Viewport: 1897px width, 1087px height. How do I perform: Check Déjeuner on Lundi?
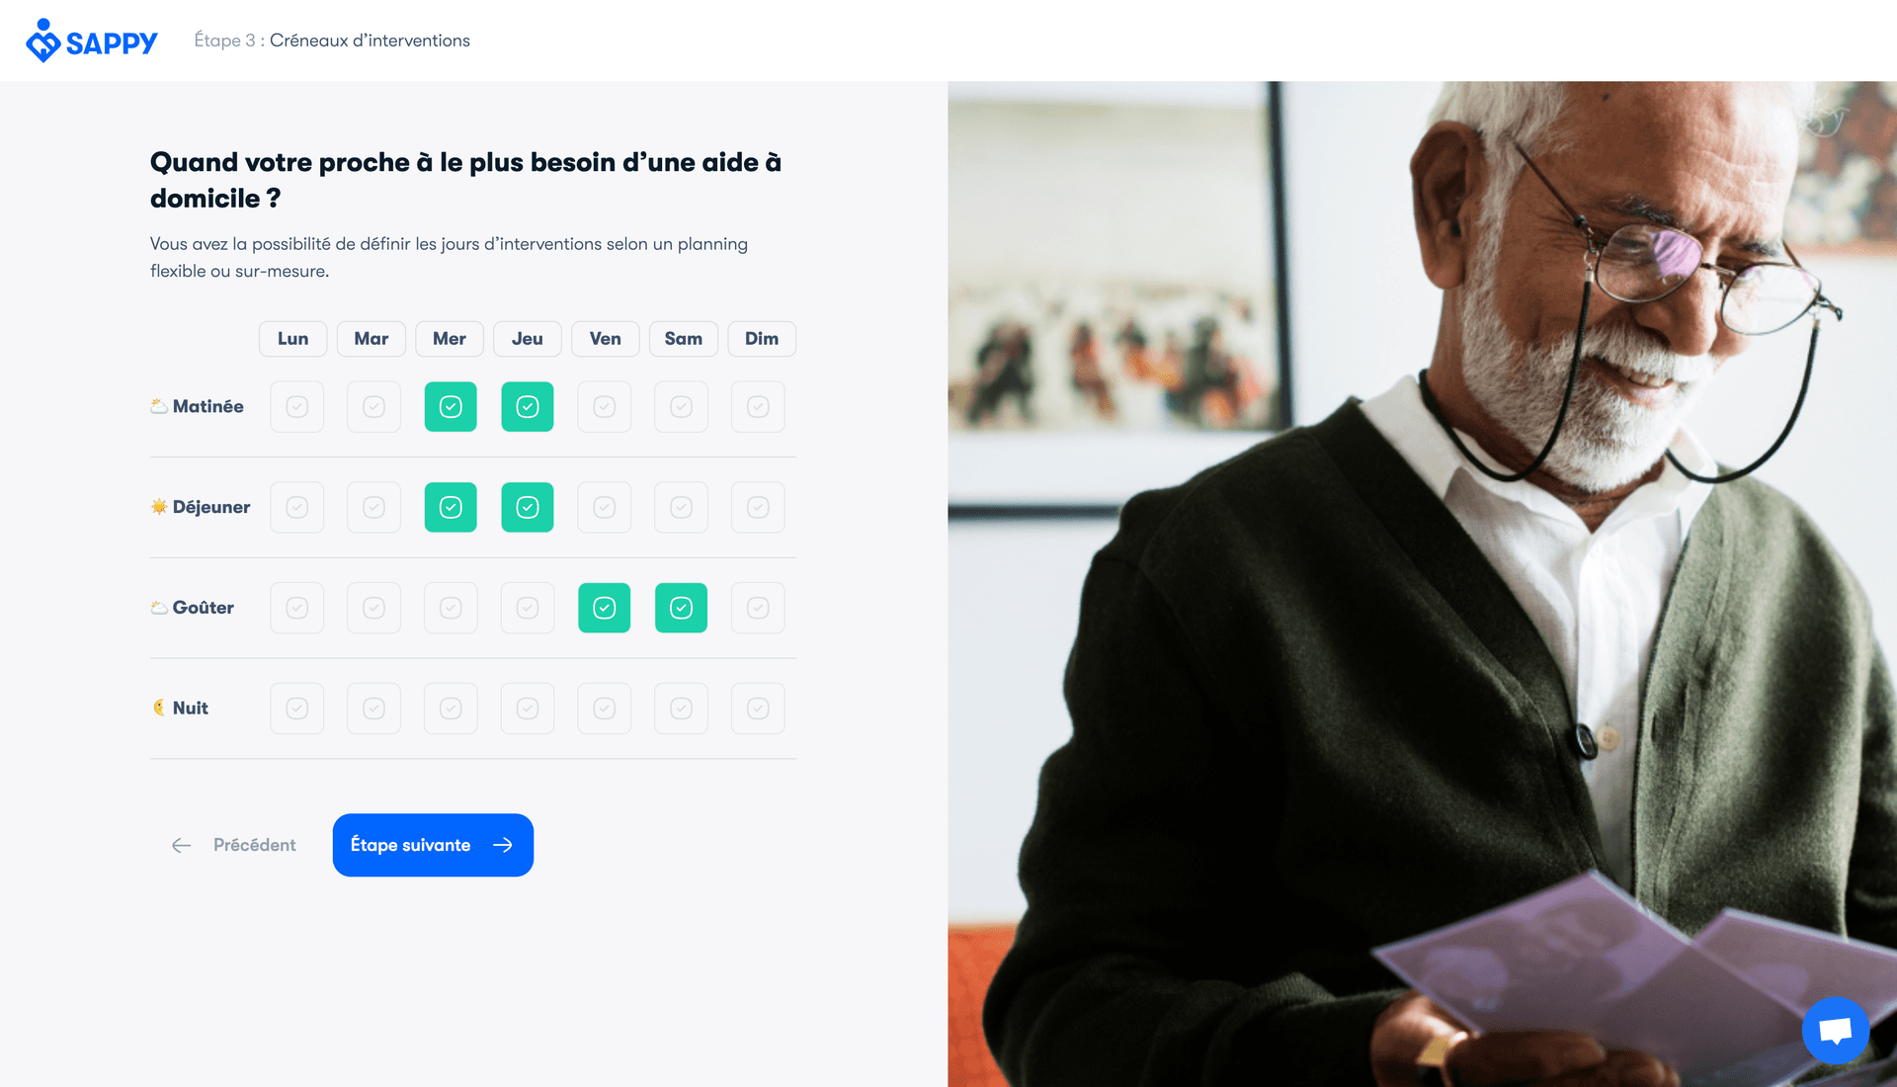coord(296,507)
